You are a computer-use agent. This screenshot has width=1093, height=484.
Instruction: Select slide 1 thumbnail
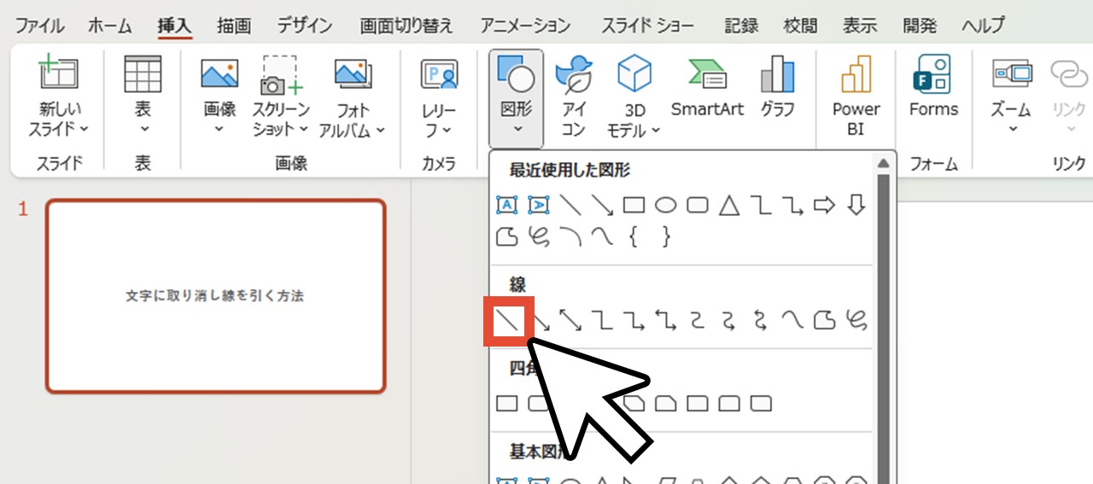(215, 296)
